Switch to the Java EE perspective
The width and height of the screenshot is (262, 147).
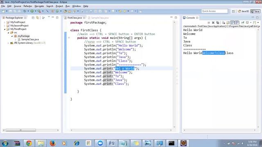click(x=243, y=11)
